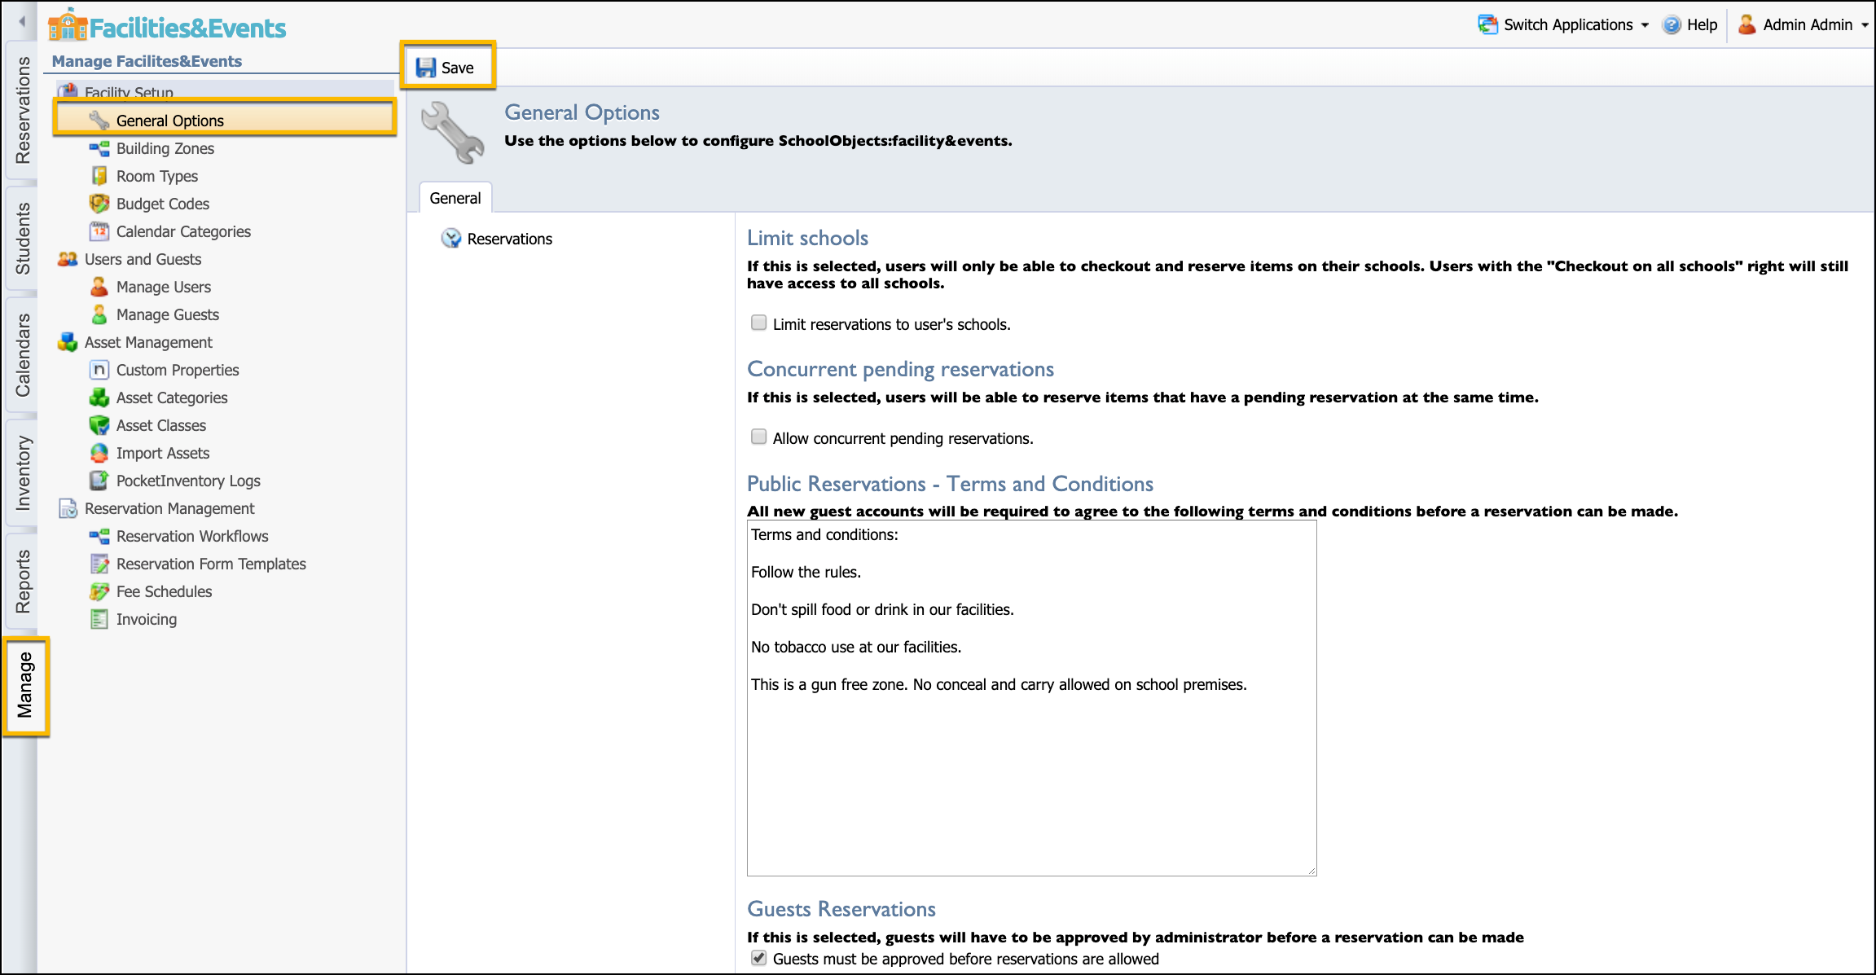Click the PocketInventory Logs icon
The image size is (1876, 975).
[99, 481]
